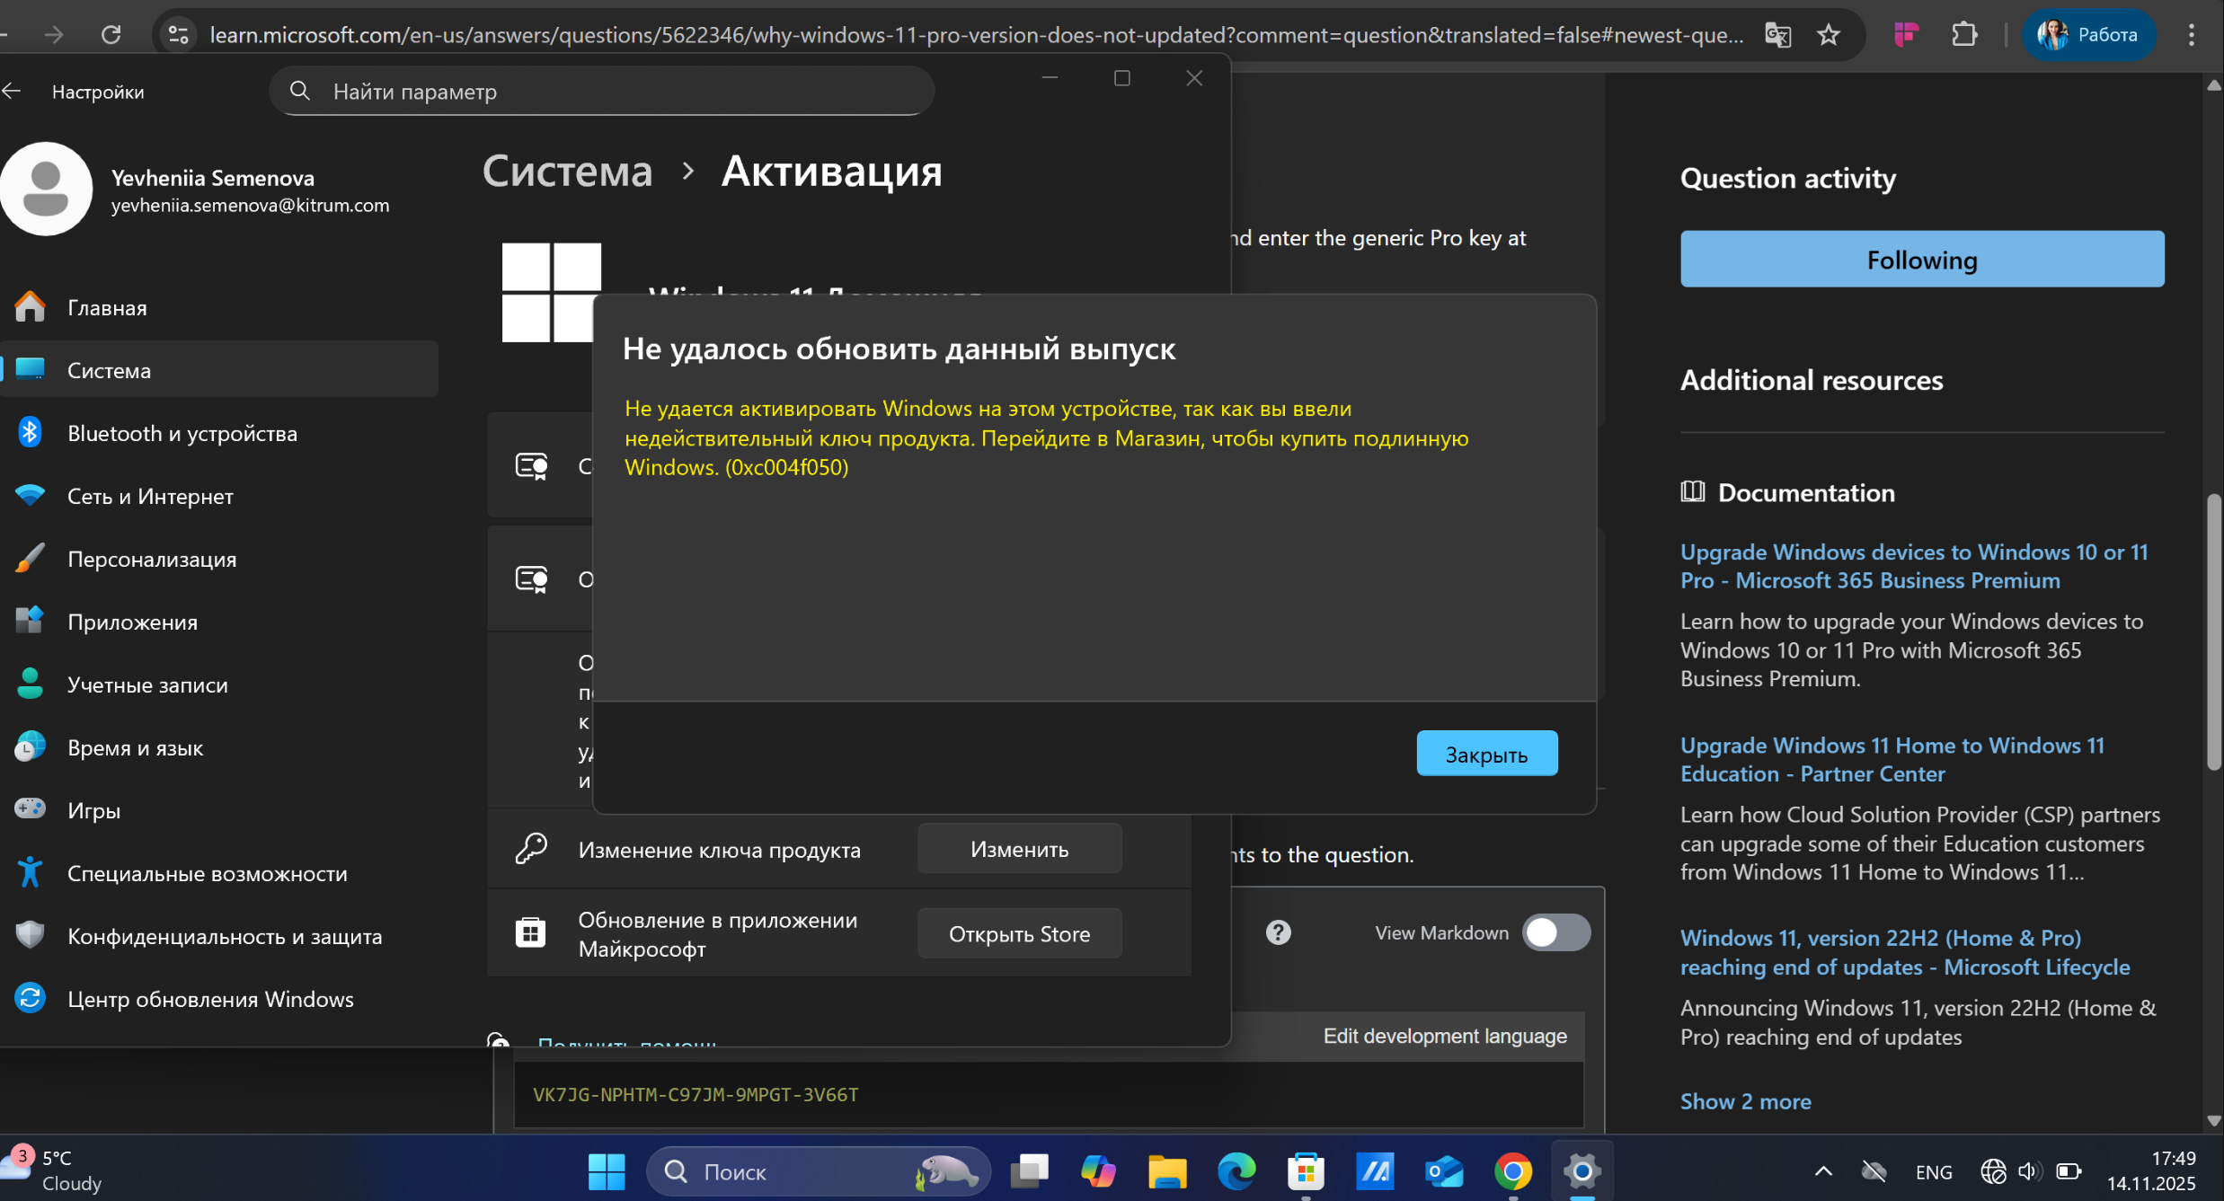
Task: Click the volume icon in system tray
Action: (x=2029, y=1170)
